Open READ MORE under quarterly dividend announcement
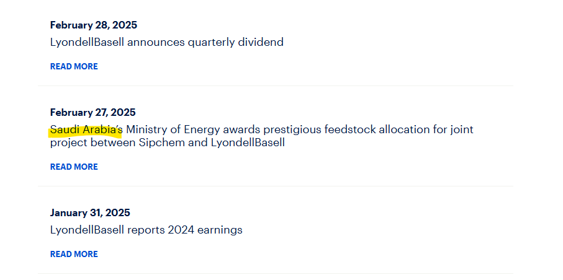 (74, 67)
